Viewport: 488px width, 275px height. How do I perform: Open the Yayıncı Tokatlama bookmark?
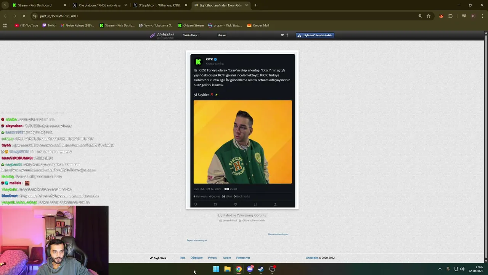click(x=156, y=26)
